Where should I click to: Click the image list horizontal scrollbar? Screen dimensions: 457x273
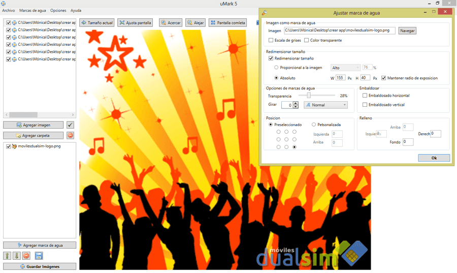[x=23, y=114]
